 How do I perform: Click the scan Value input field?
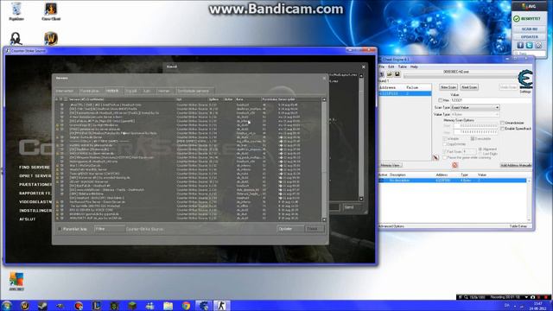(491, 100)
